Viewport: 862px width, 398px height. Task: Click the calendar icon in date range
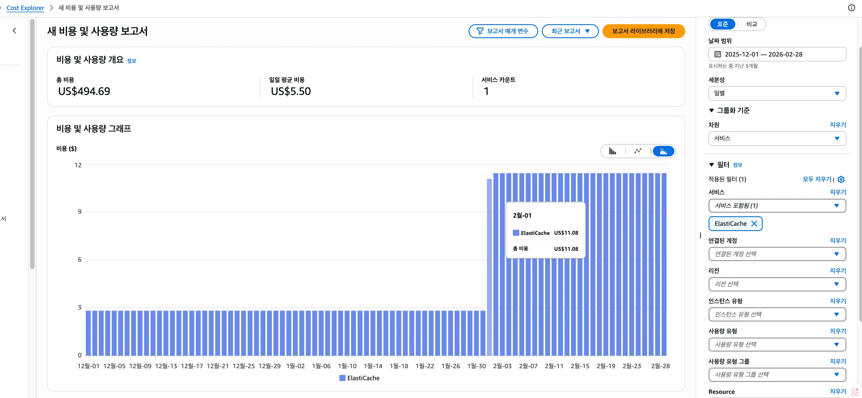717,54
